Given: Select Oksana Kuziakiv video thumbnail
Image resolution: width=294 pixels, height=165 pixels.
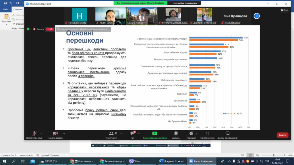Looking at the screenshot, I should pyautogui.click(x=142, y=16).
